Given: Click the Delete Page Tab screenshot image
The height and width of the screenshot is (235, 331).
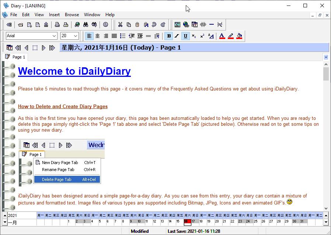Looking at the screenshot, I should coord(62,163).
